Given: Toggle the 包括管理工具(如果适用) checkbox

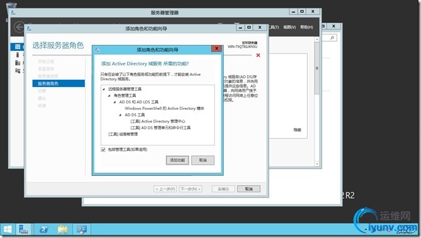Looking at the screenshot, I should click(103, 150).
